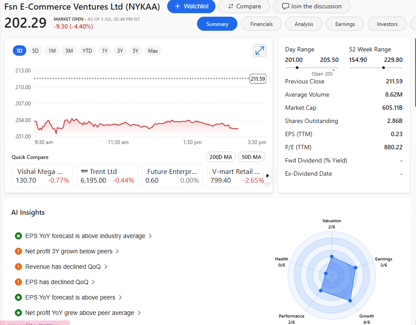Click the Compare button
This screenshot has height=325, width=416.
(244, 6)
